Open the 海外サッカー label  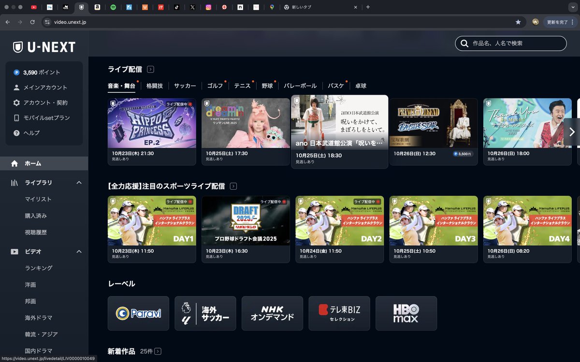pyautogui.click(x=205, y=313)
